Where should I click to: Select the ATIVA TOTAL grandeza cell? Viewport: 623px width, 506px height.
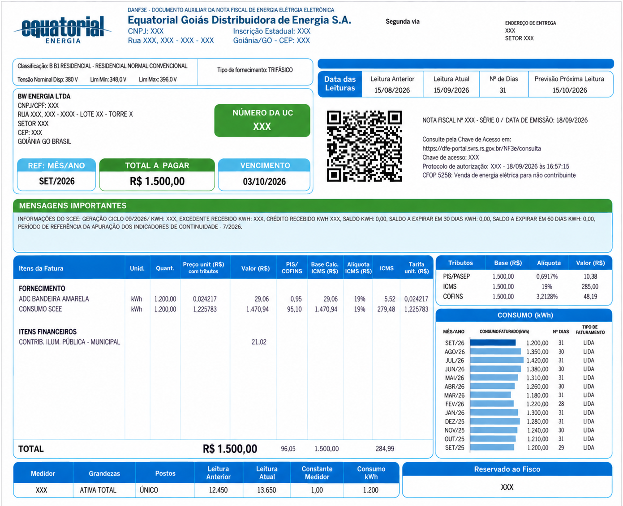pyautogui.click(x=98, y=490)
